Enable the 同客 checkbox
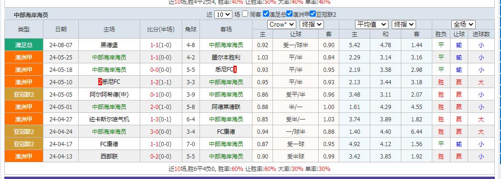 245,14
